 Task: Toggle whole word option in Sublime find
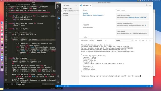pos(10,84)
